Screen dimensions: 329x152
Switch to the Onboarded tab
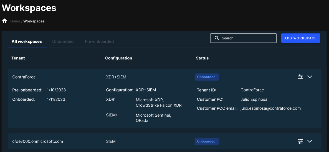click(x=63, y=41)
